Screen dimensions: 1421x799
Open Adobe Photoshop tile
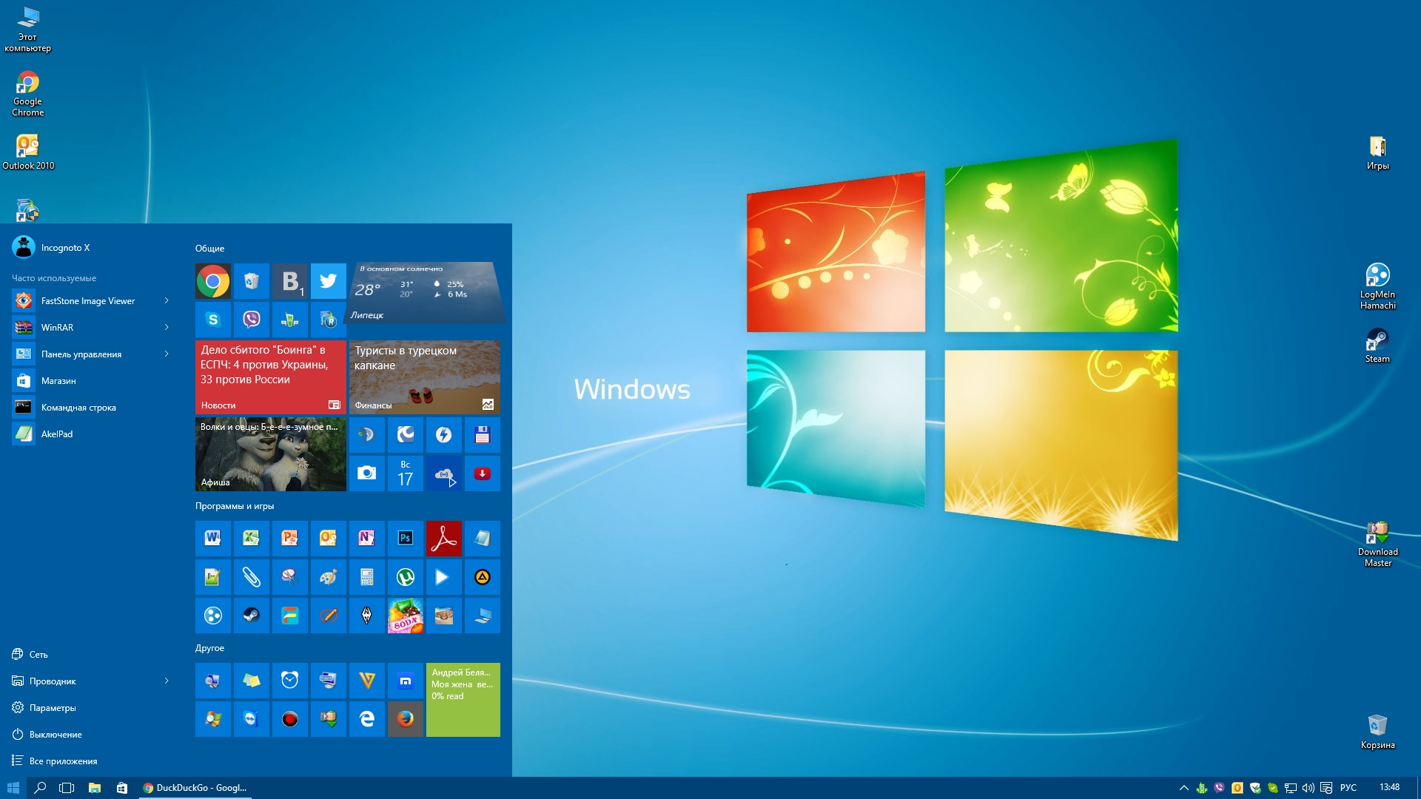[405, 538]
